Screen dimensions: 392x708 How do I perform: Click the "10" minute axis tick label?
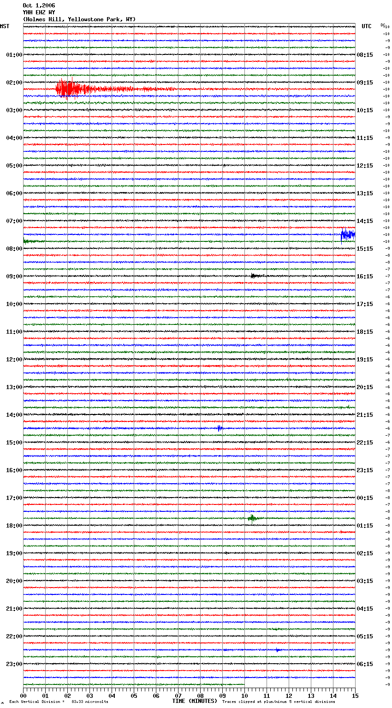coord(244,696)
